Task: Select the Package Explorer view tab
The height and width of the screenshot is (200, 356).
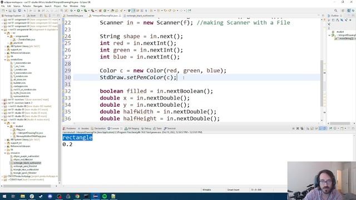Action: 13,16
